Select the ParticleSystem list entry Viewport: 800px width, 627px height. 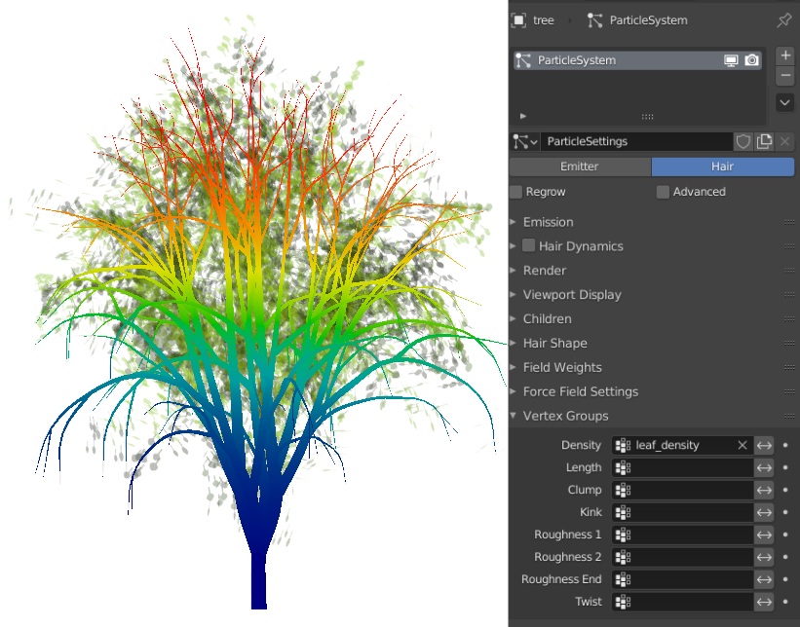[x=637, y=60]
